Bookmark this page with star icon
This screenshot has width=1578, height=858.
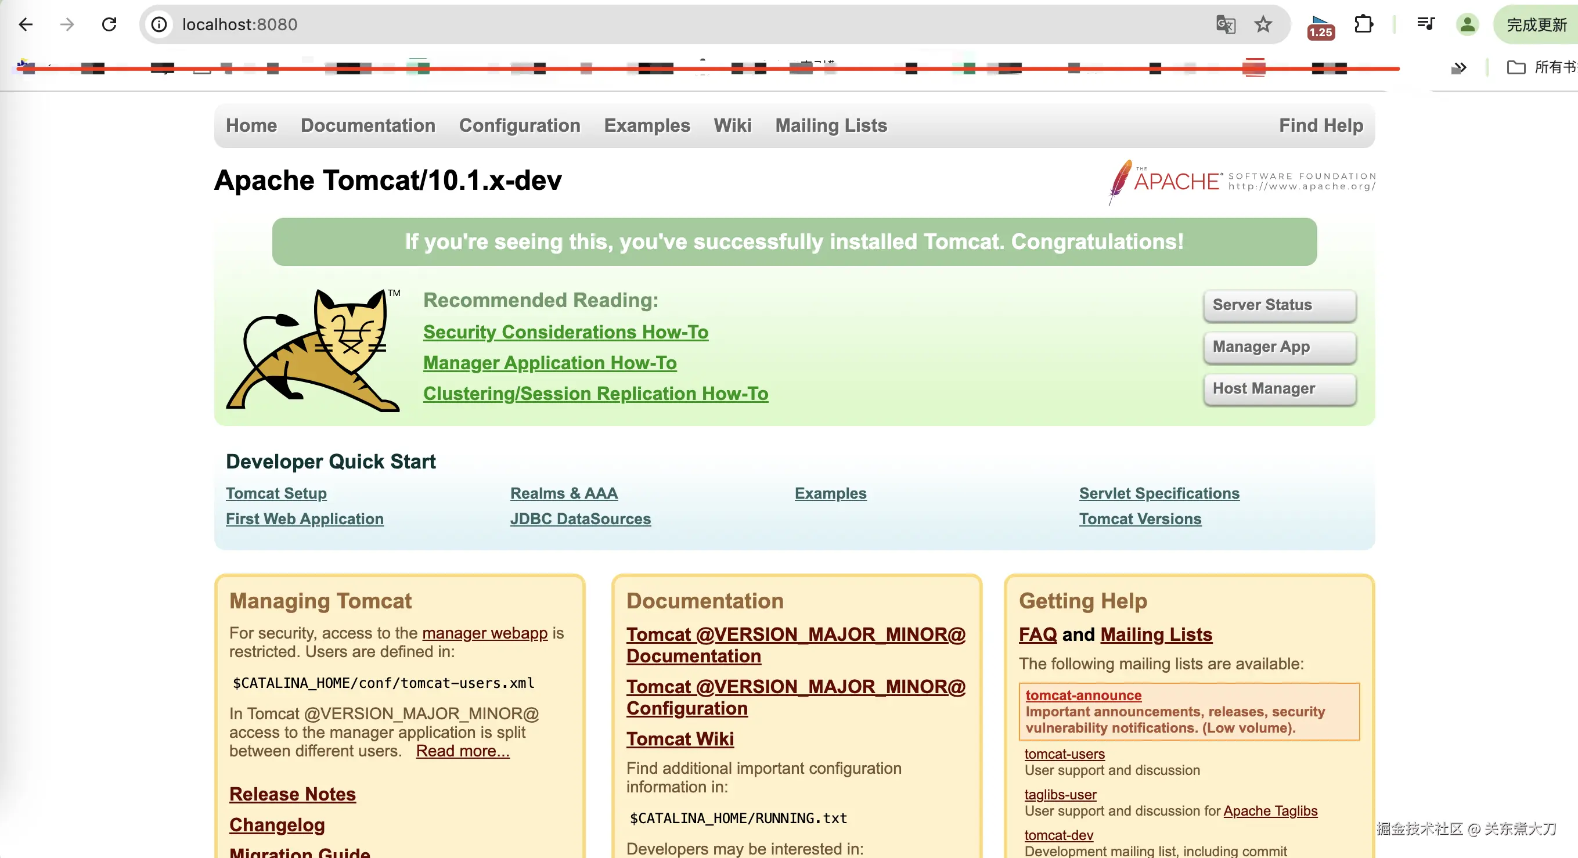coord(1263,24)
